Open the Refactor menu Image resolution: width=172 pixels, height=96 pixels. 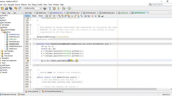(24, 5)
